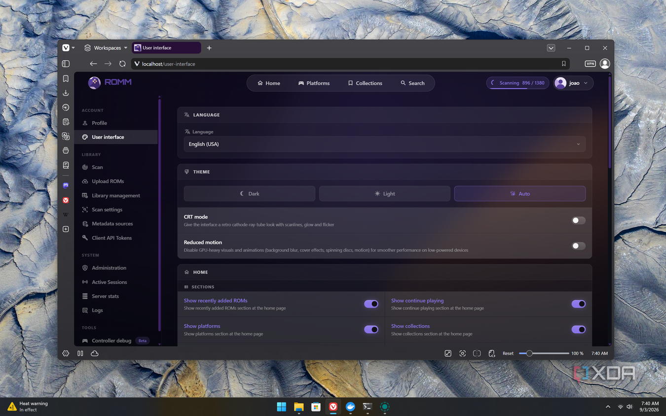This screenshot has height=416, width=666.
Task: Reload the page with the refresh icon
Action: point(122,64)
